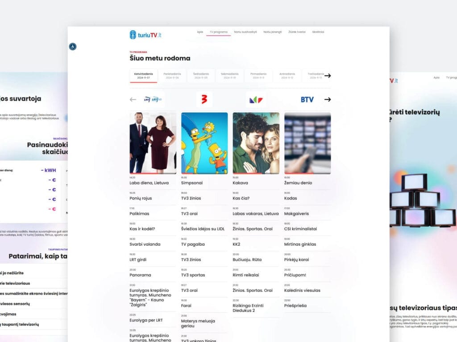
Task: Click the Žemiau denio listing title
Action: (298, 183)
